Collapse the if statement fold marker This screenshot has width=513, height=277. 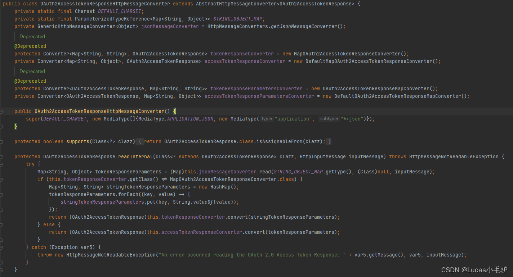click(x=1, y=180)
